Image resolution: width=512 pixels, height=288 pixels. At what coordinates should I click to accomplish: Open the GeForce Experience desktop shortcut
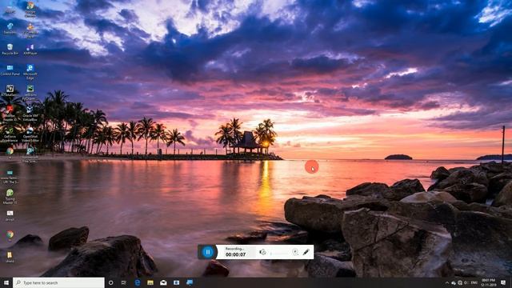[10, 134]
